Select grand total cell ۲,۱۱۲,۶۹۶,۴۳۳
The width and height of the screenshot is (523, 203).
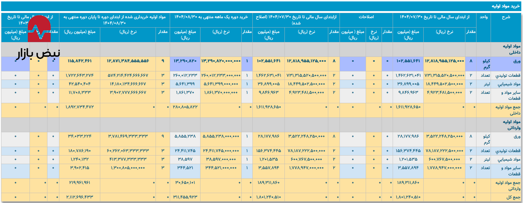tap(80, 197)
